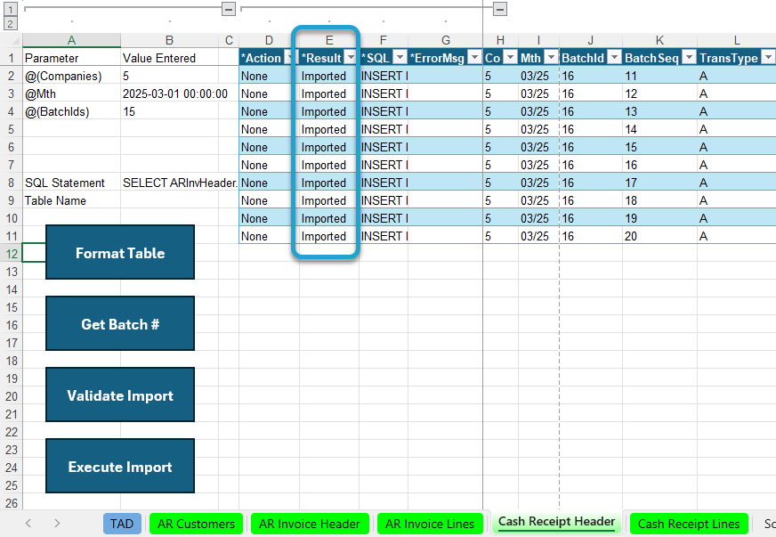Open the *Result column filter dropdown
Viewport: 776px width, 537px height.
[351, 58]
